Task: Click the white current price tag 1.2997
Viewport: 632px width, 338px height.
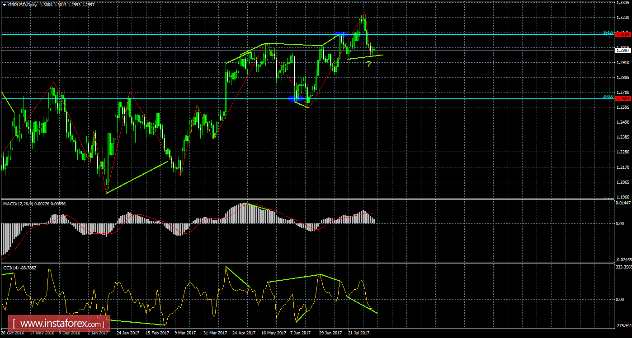Action: [623, 50]
